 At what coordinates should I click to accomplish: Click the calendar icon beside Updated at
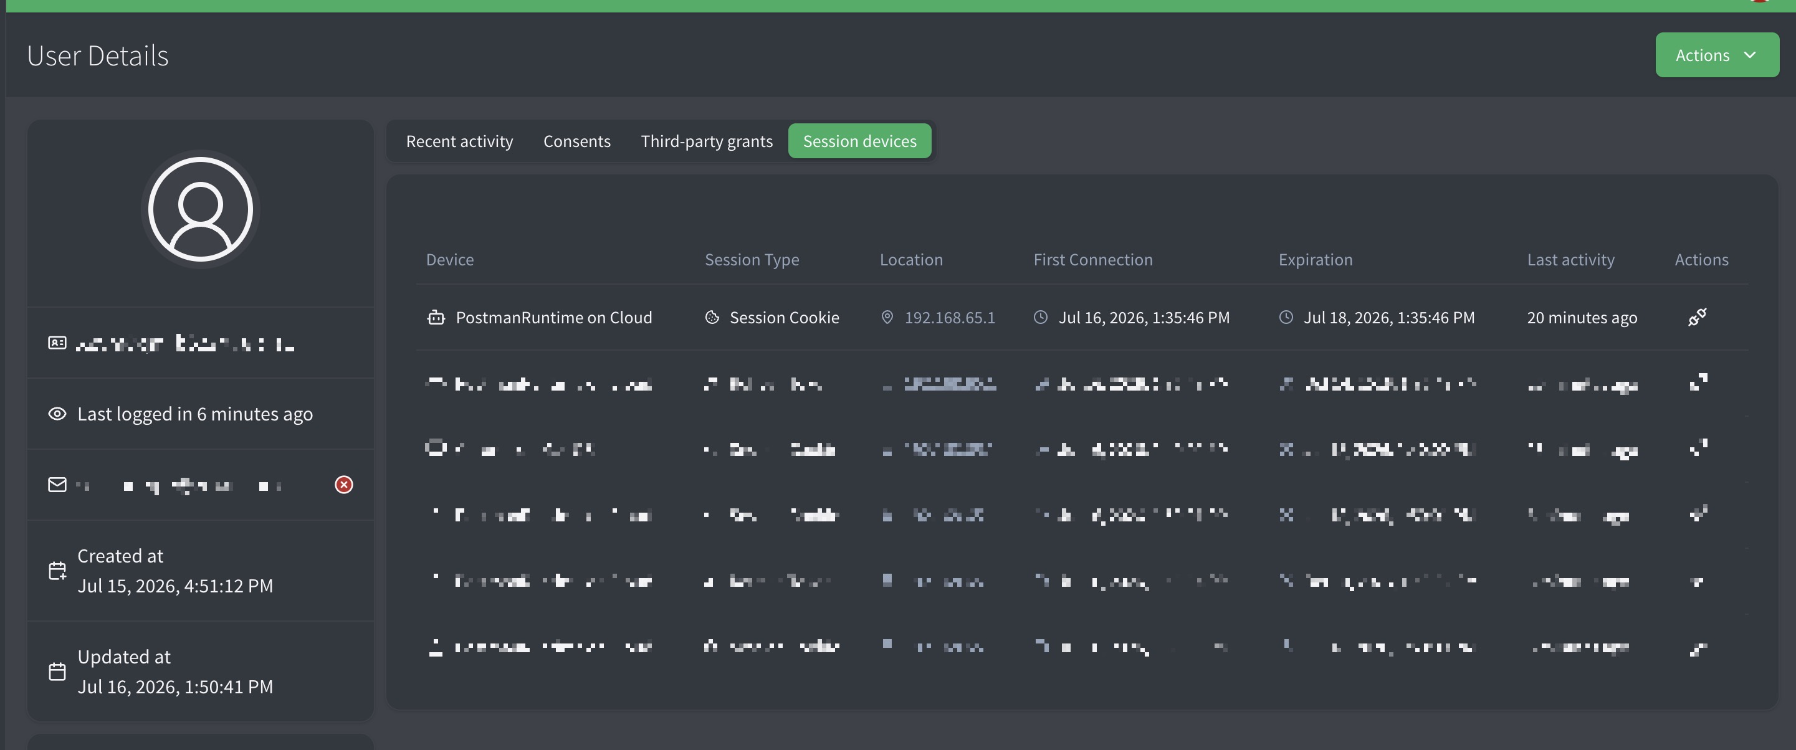pos(57,672)
